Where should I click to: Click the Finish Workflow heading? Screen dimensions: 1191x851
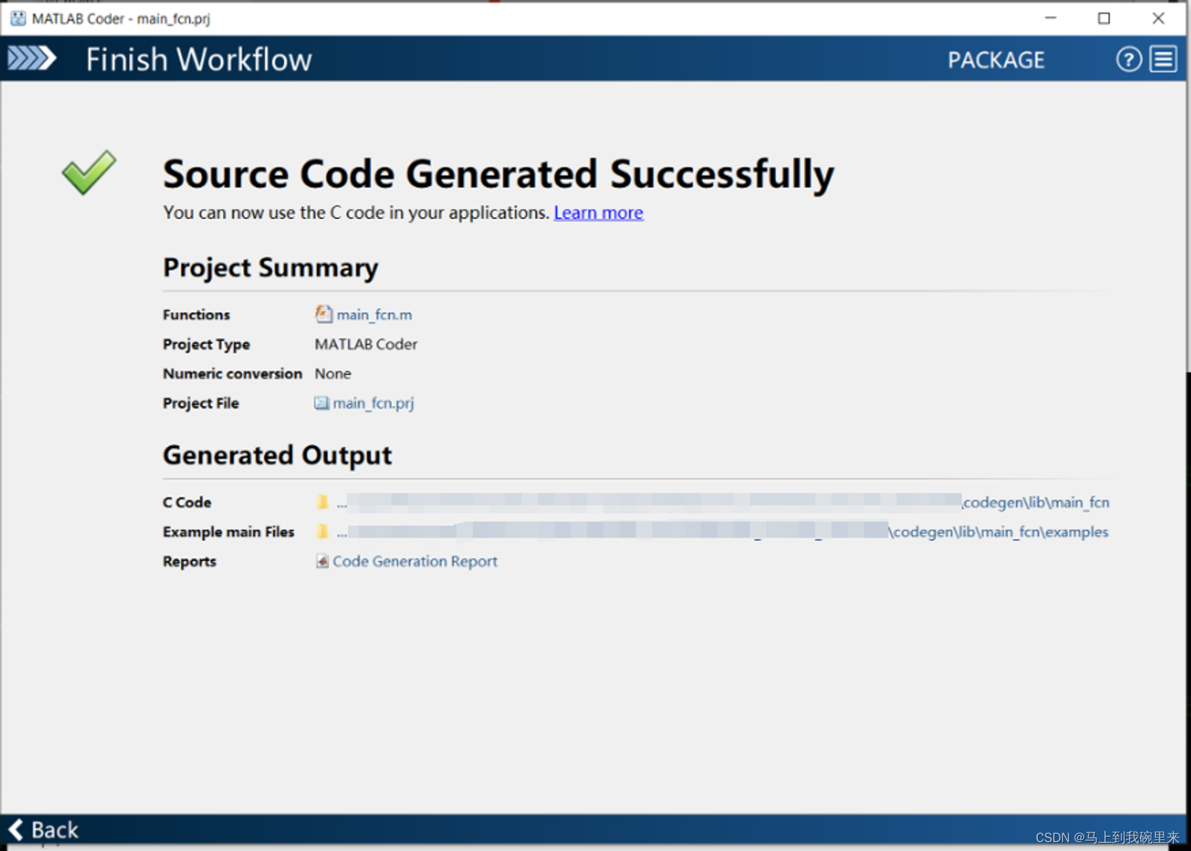coord(199,59)
